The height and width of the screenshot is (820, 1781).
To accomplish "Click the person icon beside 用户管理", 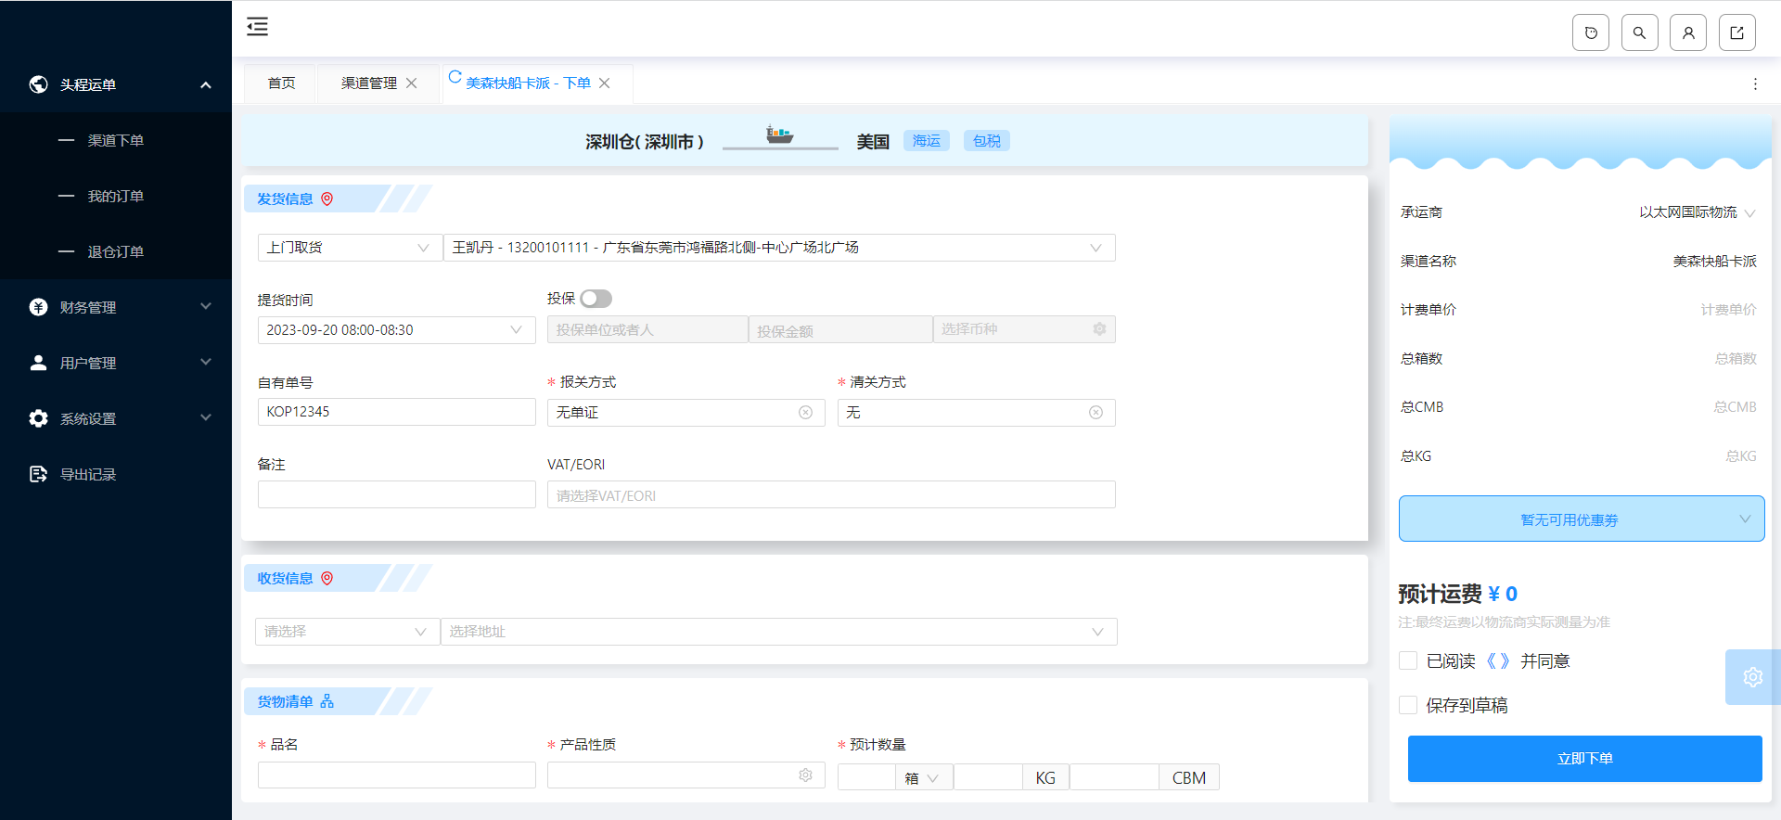I will [38, 363].
